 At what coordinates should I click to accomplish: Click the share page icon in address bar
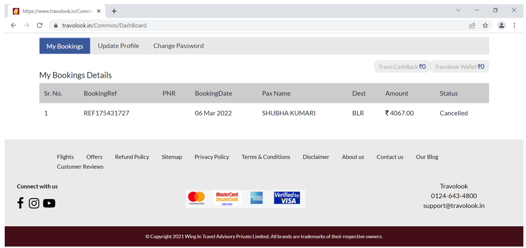pyautogui.click(x=472, y=25)
